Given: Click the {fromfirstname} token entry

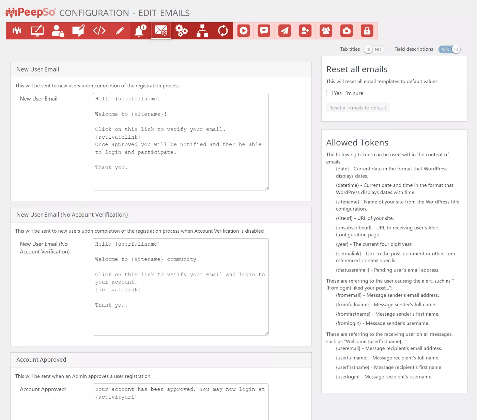Looking at the screenshot, I should point(388,314).
